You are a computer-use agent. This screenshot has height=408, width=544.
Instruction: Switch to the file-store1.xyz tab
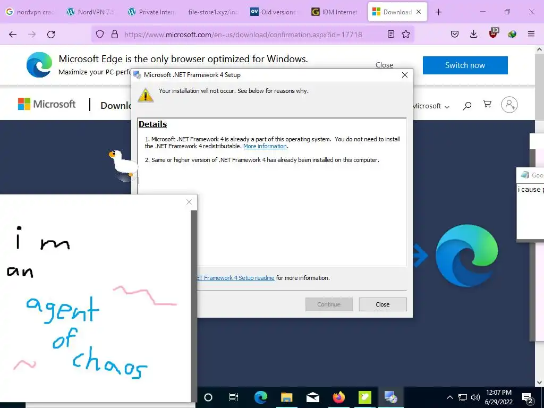(x=213, y=12)
